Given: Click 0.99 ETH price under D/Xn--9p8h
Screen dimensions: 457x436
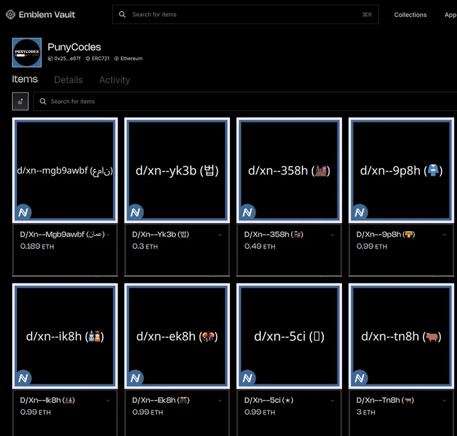Looking at the screenshot, I should (x=372, y=247).
